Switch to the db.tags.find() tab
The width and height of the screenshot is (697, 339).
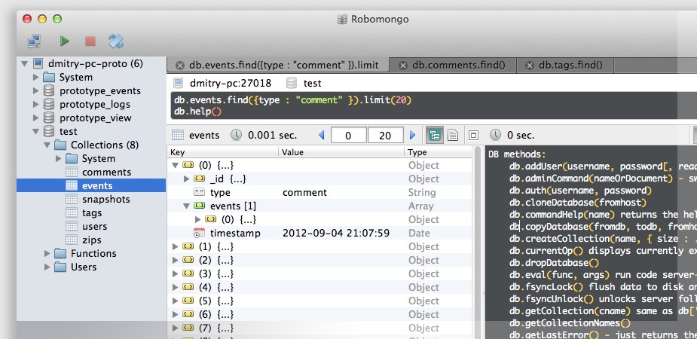[570, 66]
